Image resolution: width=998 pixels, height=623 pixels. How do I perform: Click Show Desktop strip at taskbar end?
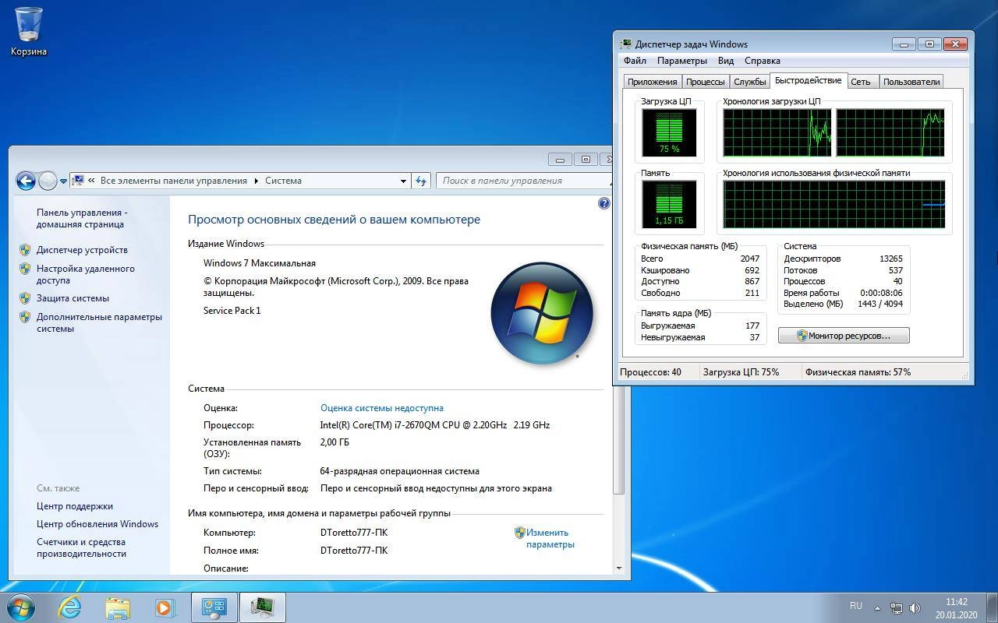(x=992, y=607)
